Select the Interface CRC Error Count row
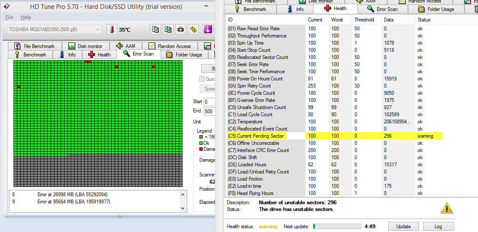This screenshot has height=232, width=478. point(334,150)
